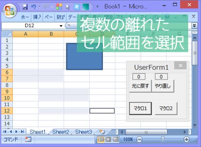Click horizontal scrollbar left arrow
The image size is (201, 147).
point(122,132)
